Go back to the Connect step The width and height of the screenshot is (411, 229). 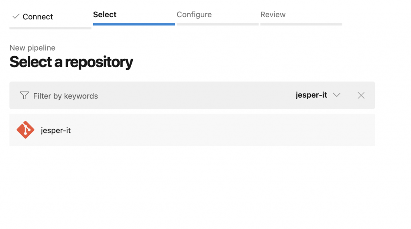(x=38, y=16)
